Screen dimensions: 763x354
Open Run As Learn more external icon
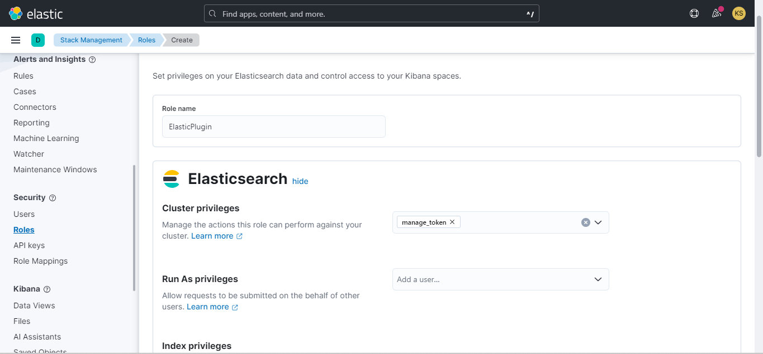235,307
